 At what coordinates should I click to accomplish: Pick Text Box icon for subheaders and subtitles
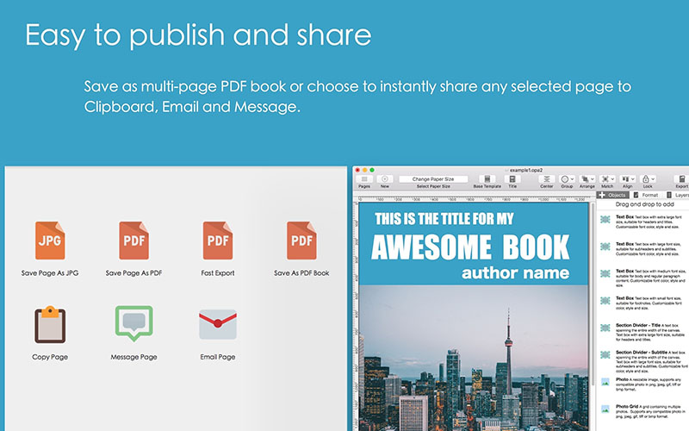pyautogui.click(x=605, y=247)
